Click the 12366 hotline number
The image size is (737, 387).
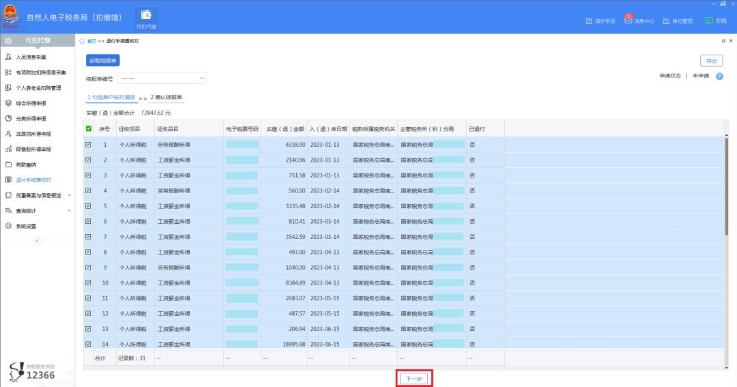(x=40, y=375)
